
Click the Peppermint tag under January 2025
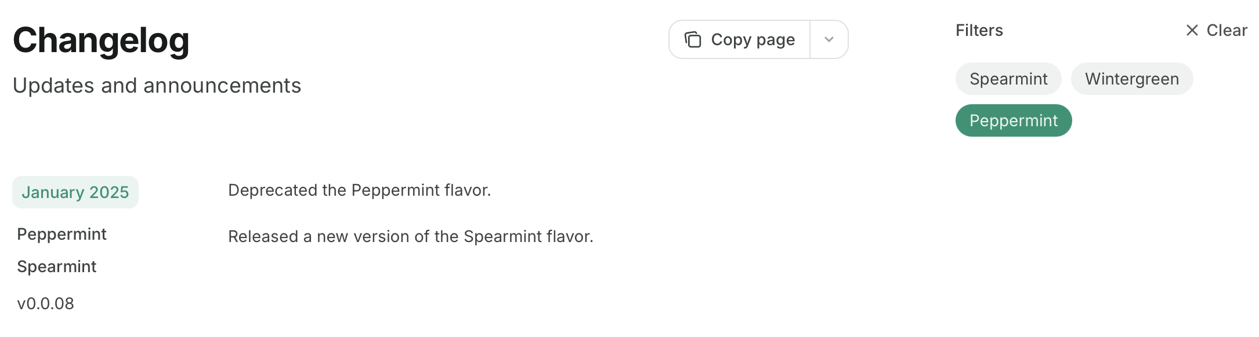click(x=62, y=234)
